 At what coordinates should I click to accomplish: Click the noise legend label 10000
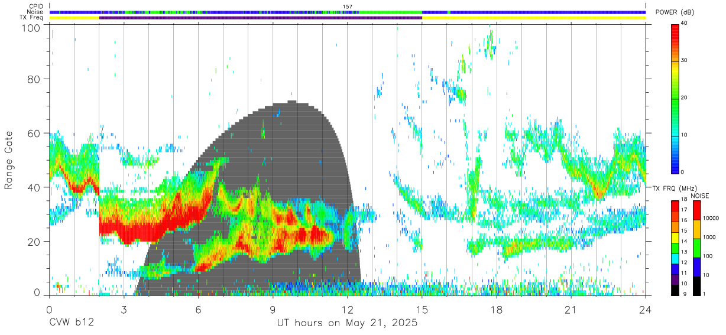(711, 219)
